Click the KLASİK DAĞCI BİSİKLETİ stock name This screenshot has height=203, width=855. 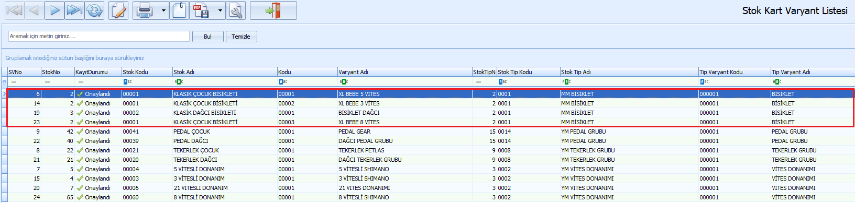click(225, 113)
